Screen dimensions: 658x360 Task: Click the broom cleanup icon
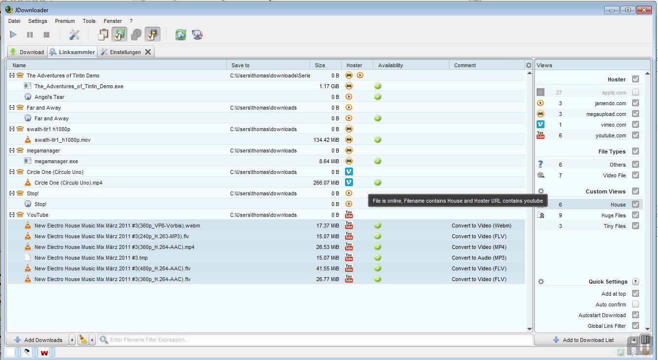pyautogui.click(x=83, y=340)
